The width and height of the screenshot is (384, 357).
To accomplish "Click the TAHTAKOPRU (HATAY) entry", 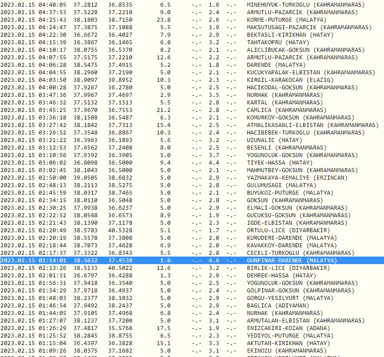I will 192,42.
